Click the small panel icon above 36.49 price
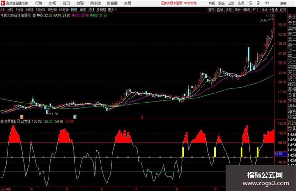296x191 pixels. 272,15
